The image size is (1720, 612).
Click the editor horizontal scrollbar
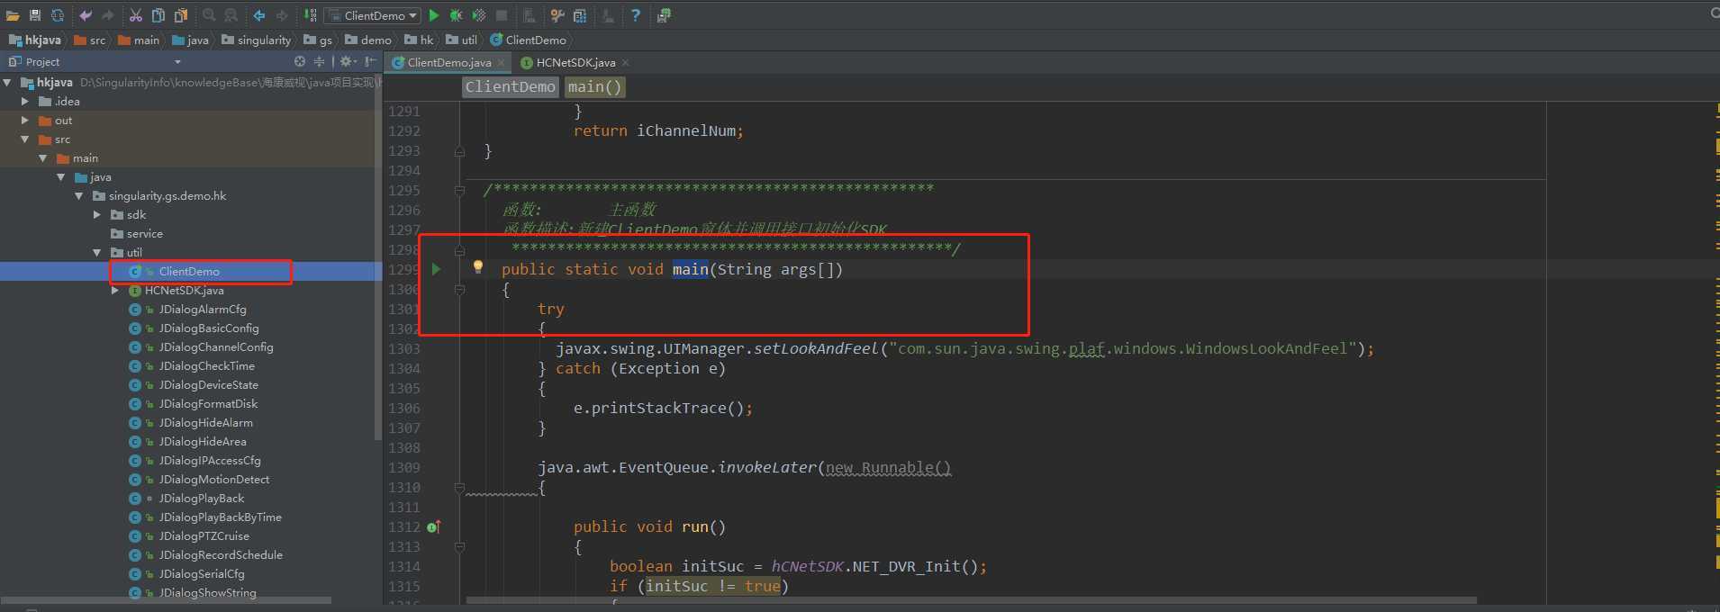tap(971, 600)
